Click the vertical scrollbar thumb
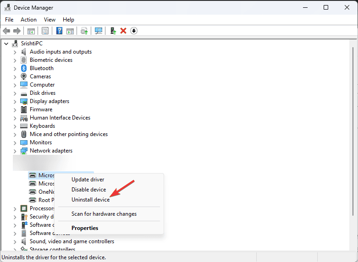The image size is (358, 262). coord(353,131)
